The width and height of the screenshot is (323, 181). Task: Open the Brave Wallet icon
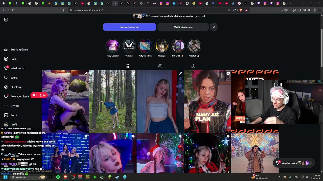click(x=304, y=10)
